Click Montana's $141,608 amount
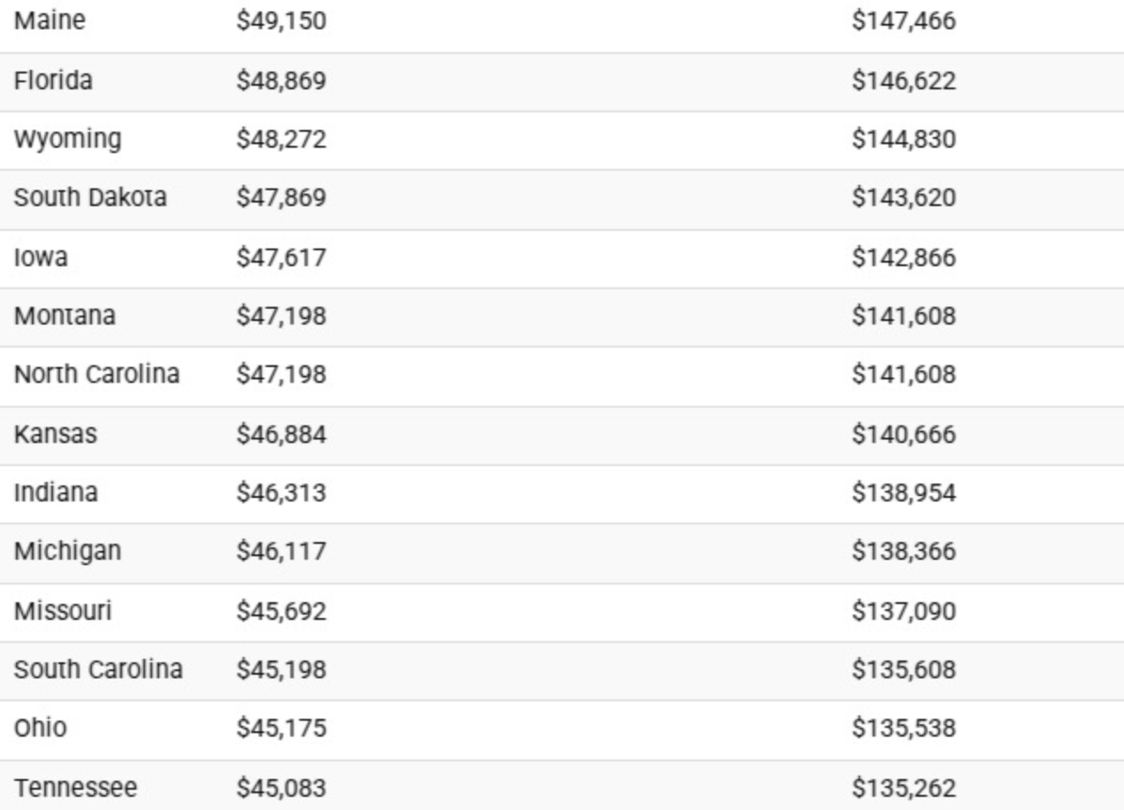 point(904,316)
